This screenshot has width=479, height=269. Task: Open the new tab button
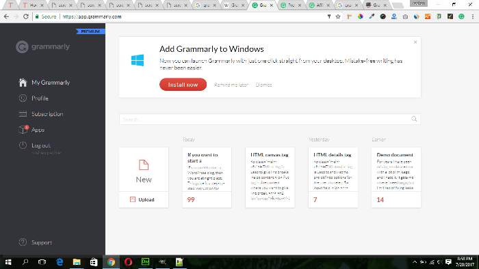pos(398,5)
